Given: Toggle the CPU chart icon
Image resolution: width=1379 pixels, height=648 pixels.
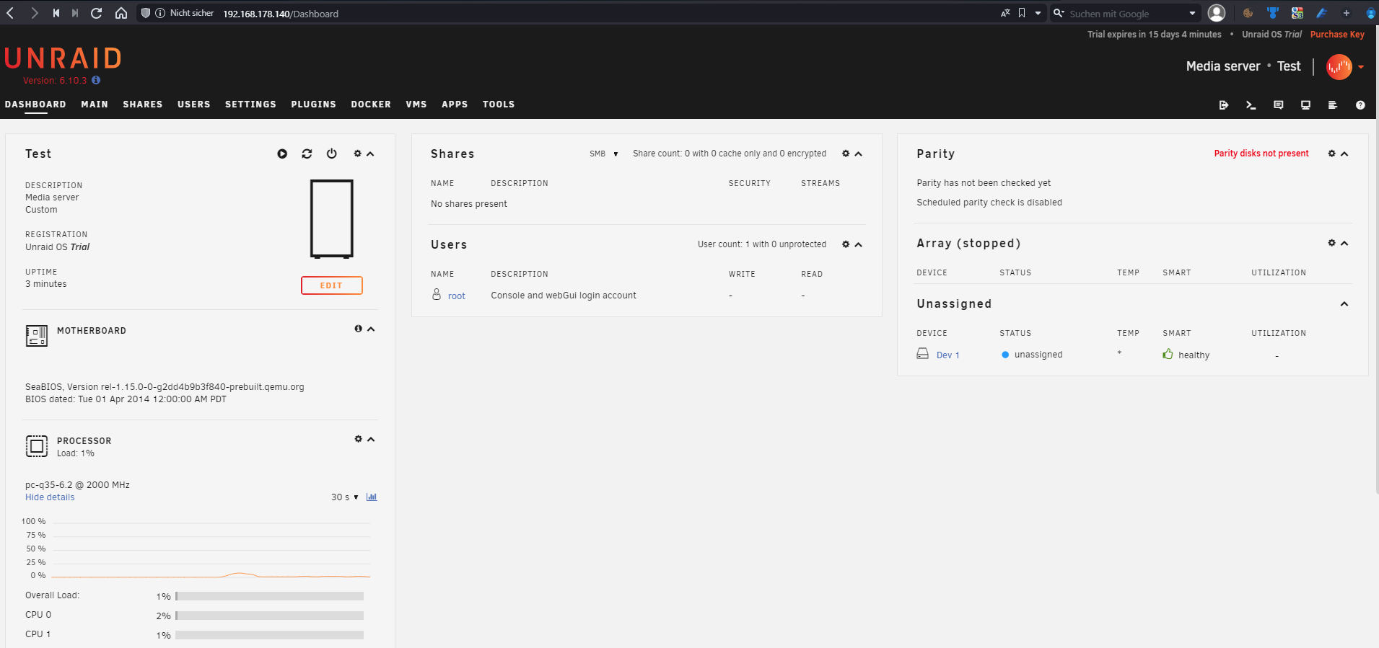Looking at the screenshot, I should 372,497.
